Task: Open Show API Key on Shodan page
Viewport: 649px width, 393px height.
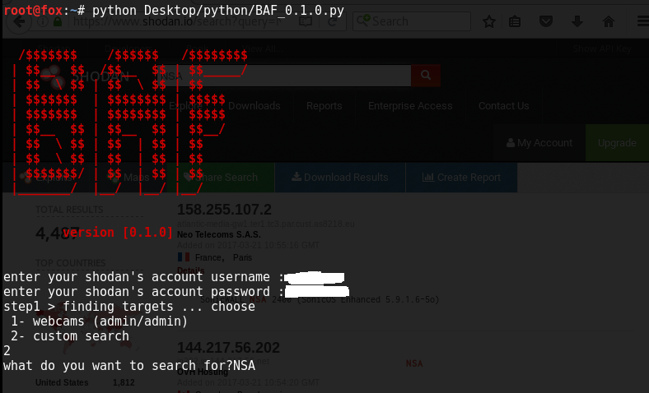Action: [602, 49]
